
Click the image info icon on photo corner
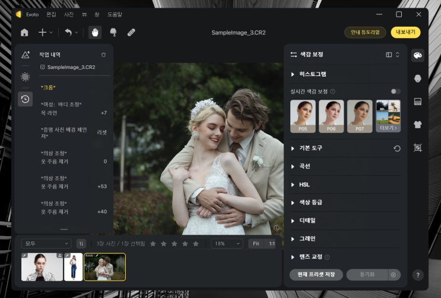pyautogui.click(x=277, y=227)
